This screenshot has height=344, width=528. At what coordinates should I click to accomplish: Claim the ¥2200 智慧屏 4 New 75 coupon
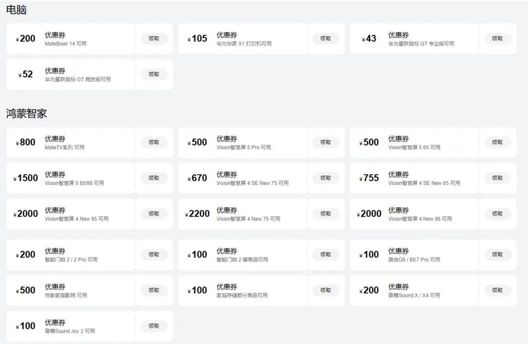(x=326, y=214)
